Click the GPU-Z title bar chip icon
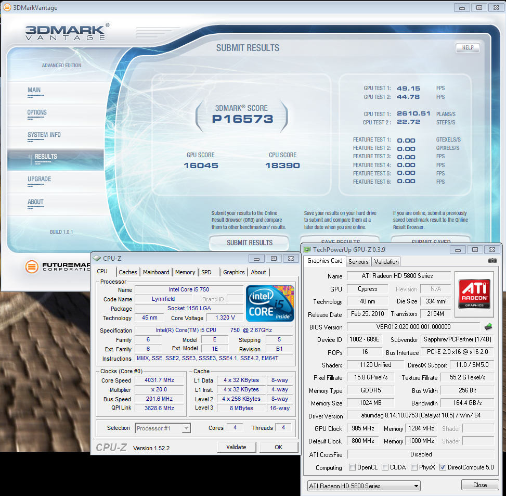 (307, 250)
